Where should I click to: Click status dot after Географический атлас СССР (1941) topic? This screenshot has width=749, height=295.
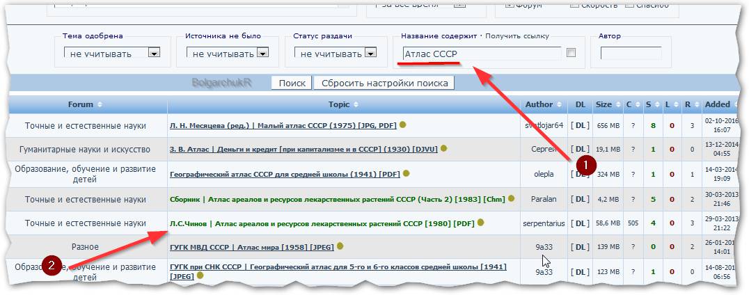pyautogui.click(x=406, y=173)
